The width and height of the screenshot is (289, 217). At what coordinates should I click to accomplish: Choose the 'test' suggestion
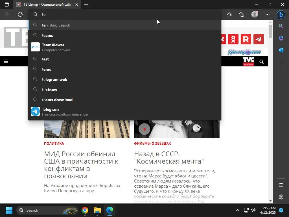click(x=124, y=59)
